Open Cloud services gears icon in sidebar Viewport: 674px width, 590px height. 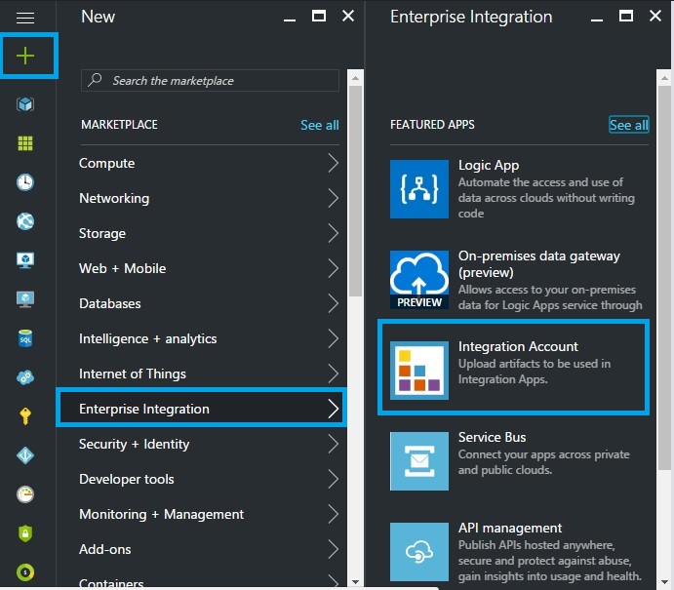tap(25, 377)
